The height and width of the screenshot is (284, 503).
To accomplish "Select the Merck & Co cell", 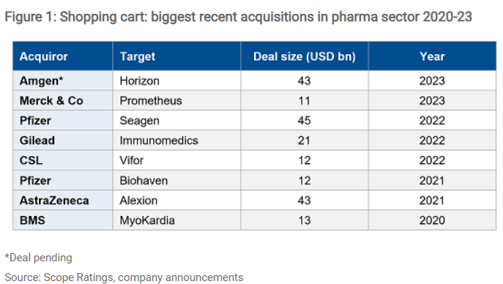I will (x=63, y=101).
